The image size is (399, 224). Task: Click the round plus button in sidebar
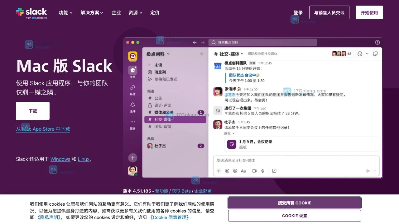(x=133, y=158)
